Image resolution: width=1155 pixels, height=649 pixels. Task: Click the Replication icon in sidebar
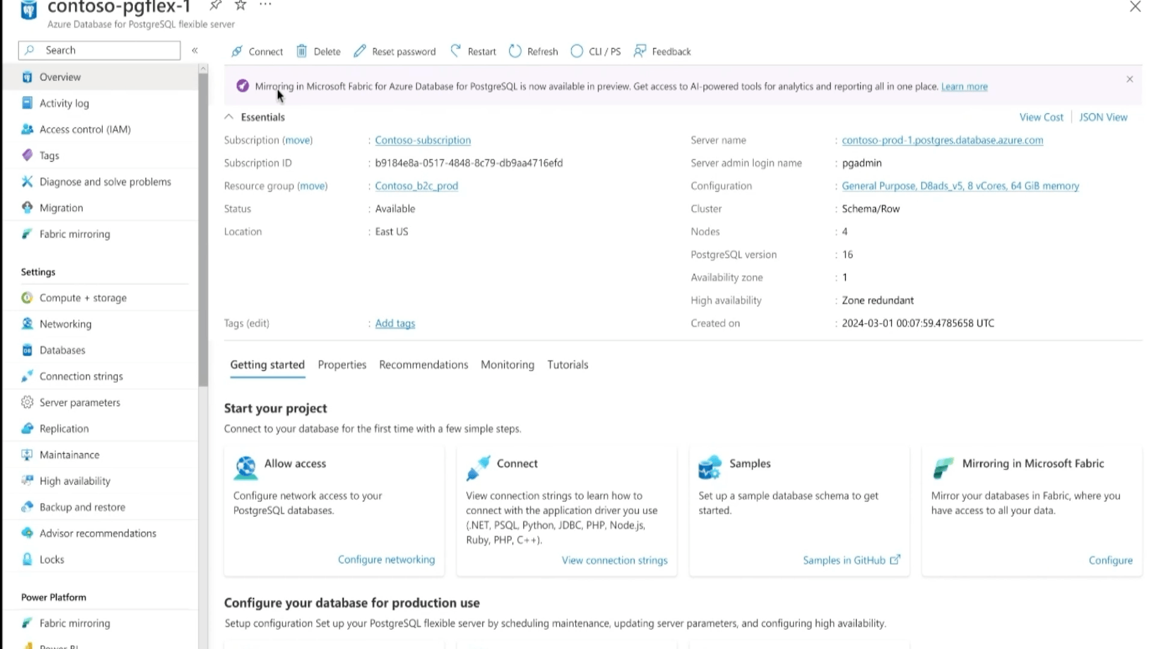pos(27,428)
